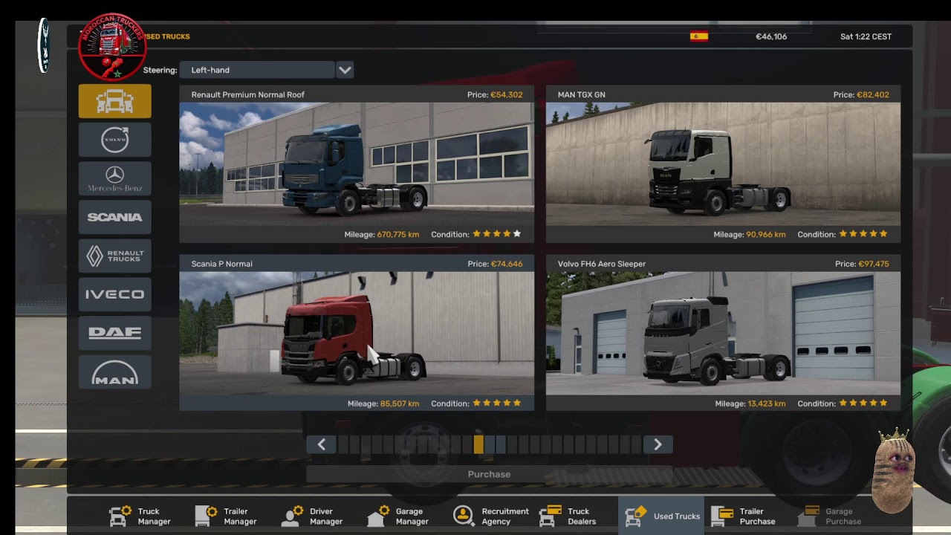Click the steering dropdown arrow button
Viewport: 951px width, 535px height.
[345, 70]
